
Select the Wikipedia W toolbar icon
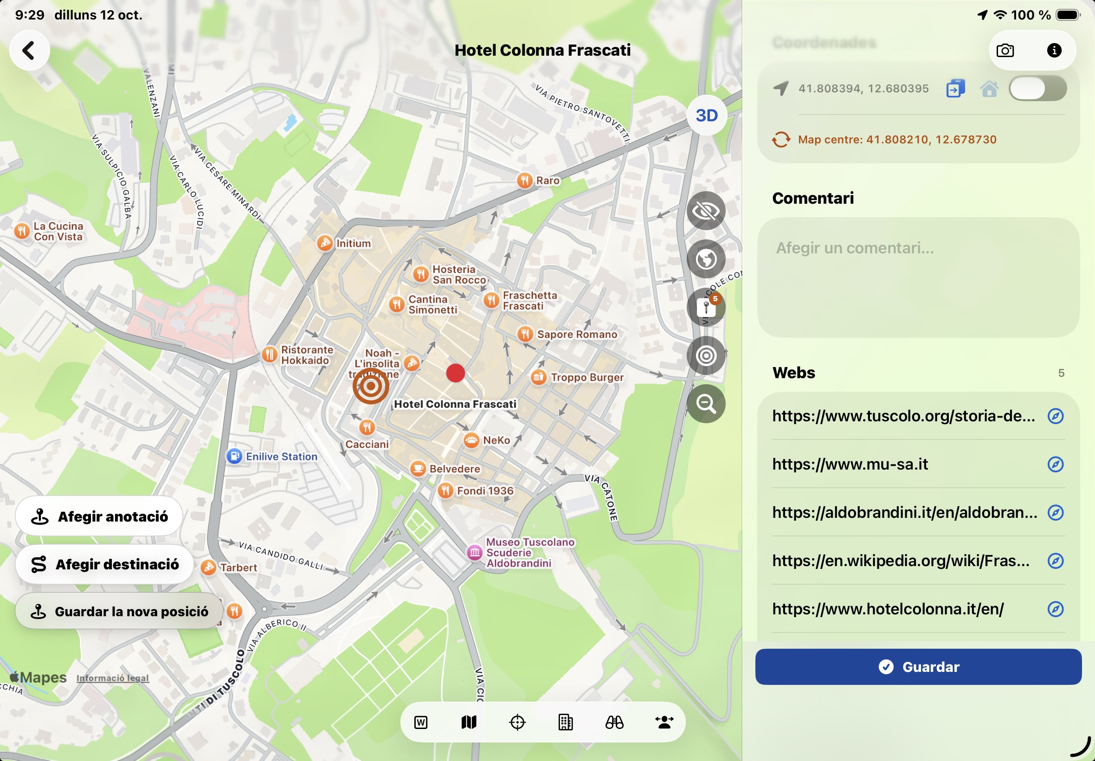421,723
